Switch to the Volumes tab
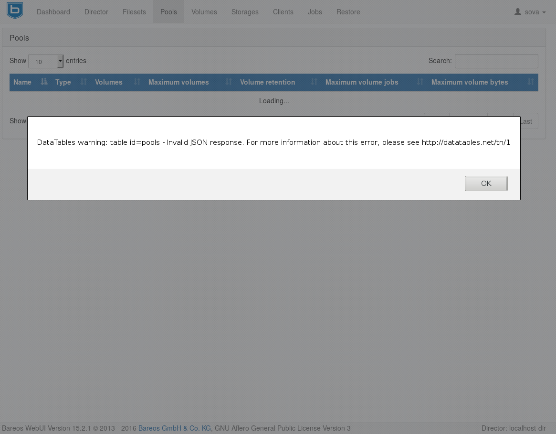This screenshot has height=434, width=556. tap(204, 12)
